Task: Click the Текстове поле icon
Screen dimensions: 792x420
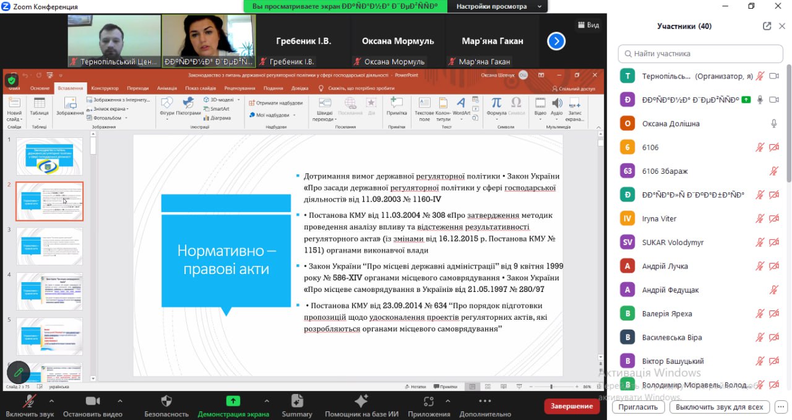Action: [424, 104]
